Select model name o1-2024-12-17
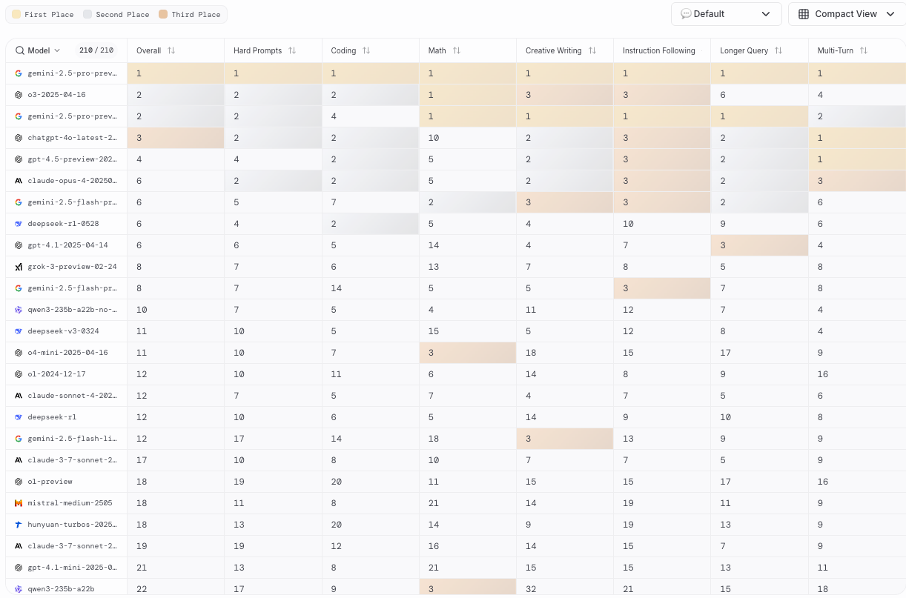The height and width of the screenshot is (598, 906). coord(56,374)
